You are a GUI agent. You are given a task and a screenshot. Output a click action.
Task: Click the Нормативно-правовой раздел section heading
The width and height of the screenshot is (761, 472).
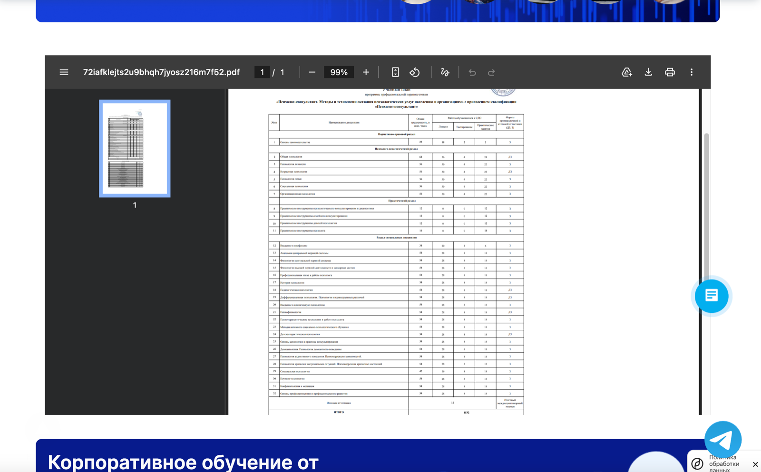tap(396, 135)
